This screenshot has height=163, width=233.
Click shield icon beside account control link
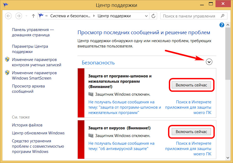tap(7, 59)
